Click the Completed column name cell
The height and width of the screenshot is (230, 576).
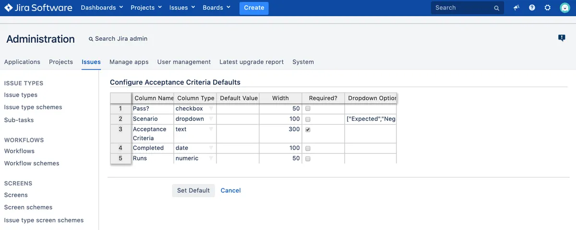tap(153, 148)
